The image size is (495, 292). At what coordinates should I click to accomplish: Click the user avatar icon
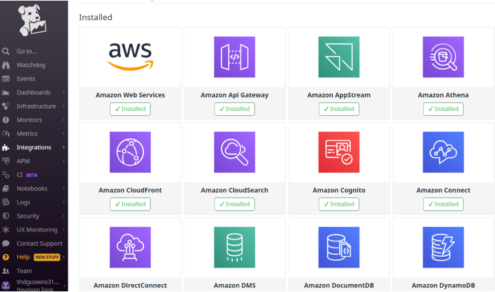point(6,285)
